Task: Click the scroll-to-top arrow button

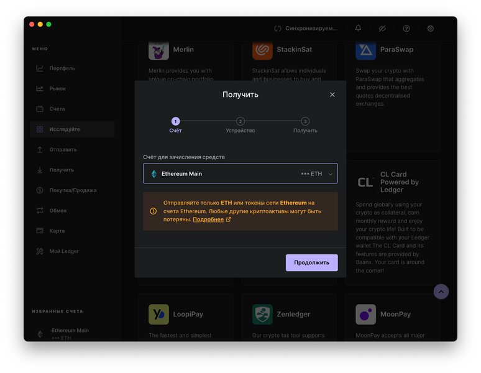Action: coord(441,292)
